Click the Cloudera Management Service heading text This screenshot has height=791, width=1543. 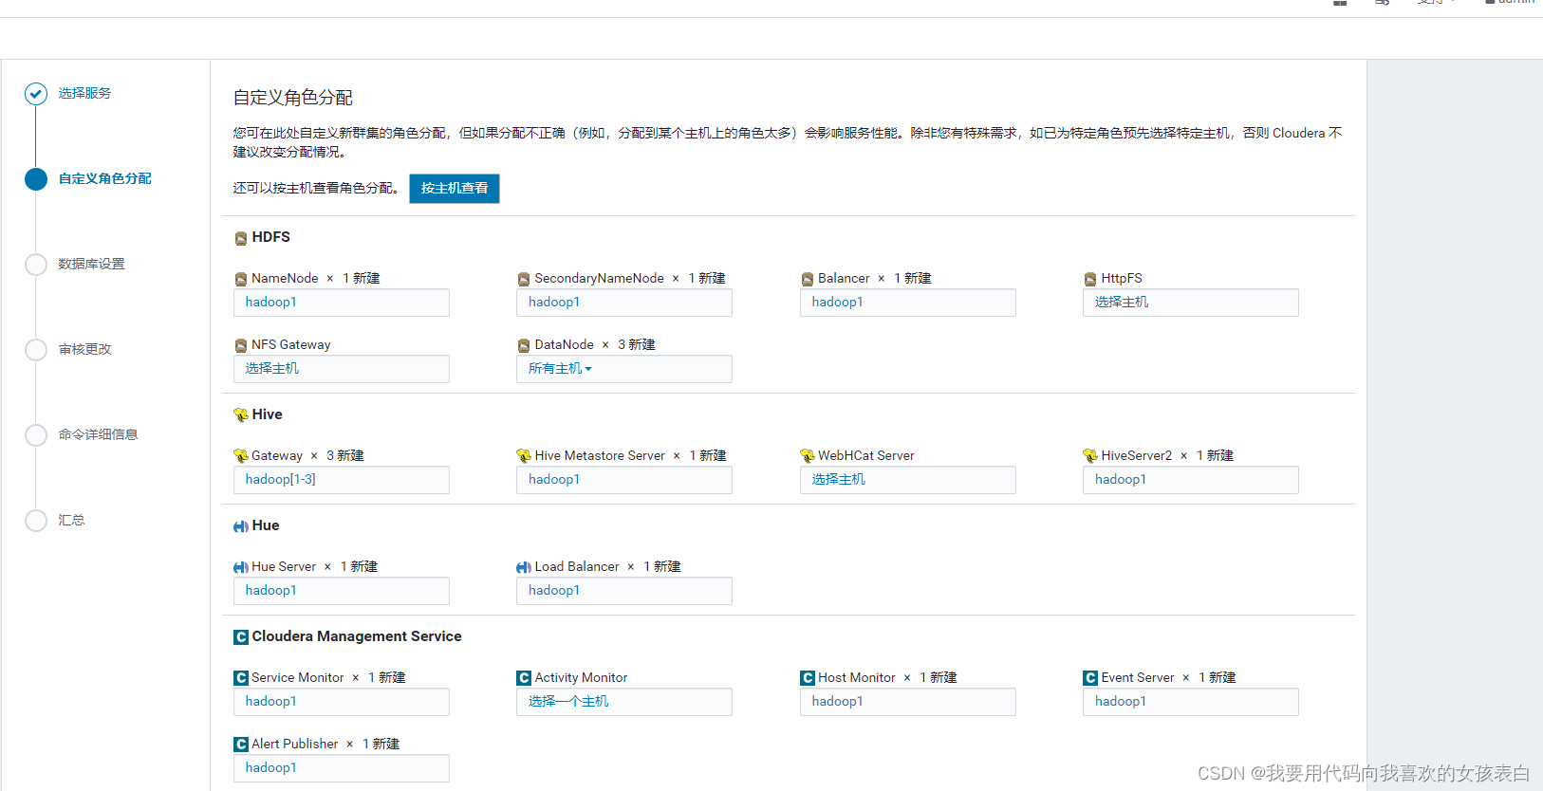[x=357, y=636]
